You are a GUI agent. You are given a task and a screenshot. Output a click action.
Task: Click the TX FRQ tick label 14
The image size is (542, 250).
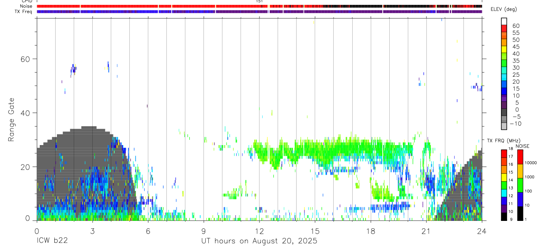(x=510, y=180)
